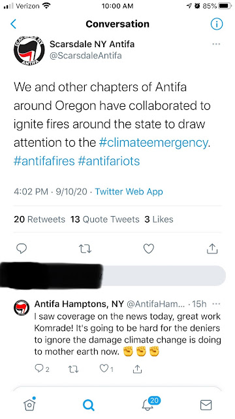Open the conversation info icon

tap(217, 24)
